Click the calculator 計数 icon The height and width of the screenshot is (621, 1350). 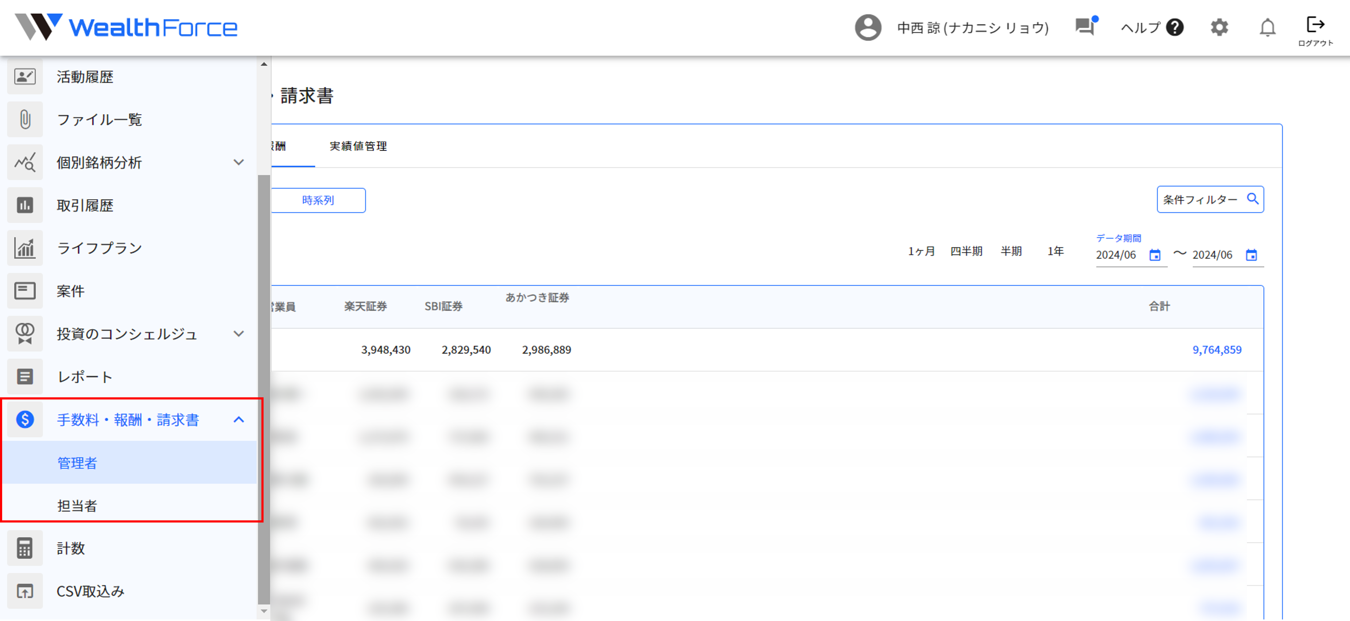click(x=25, y=548)
